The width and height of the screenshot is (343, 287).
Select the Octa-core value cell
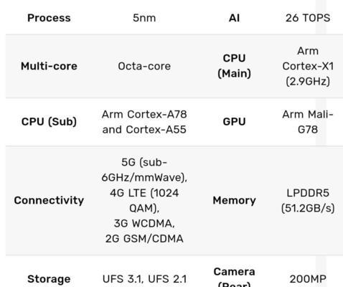point(144,66)
